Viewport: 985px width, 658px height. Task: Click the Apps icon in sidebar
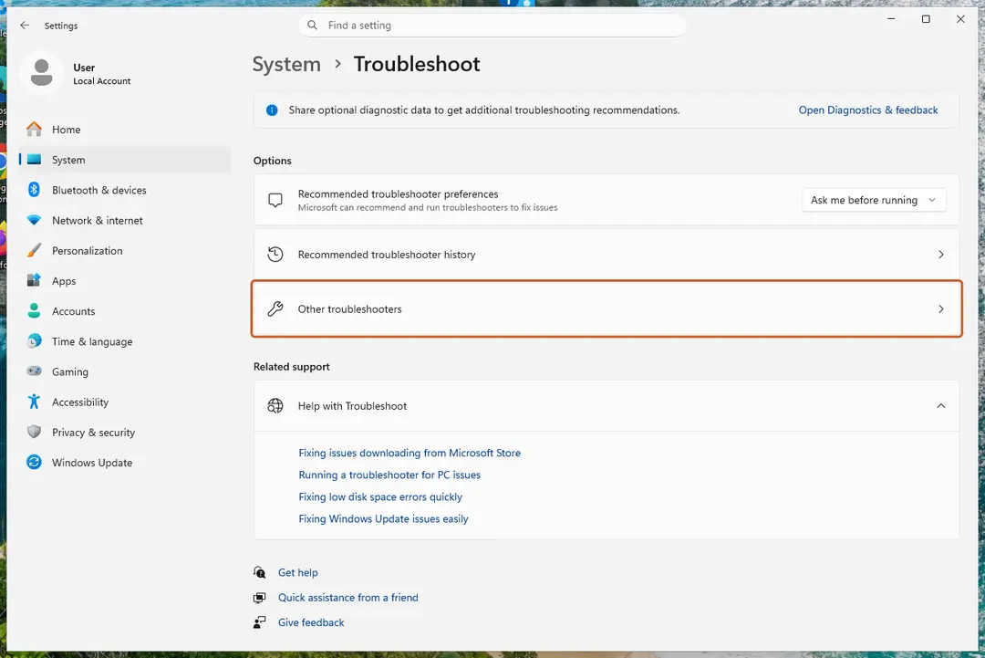point(34,280)
